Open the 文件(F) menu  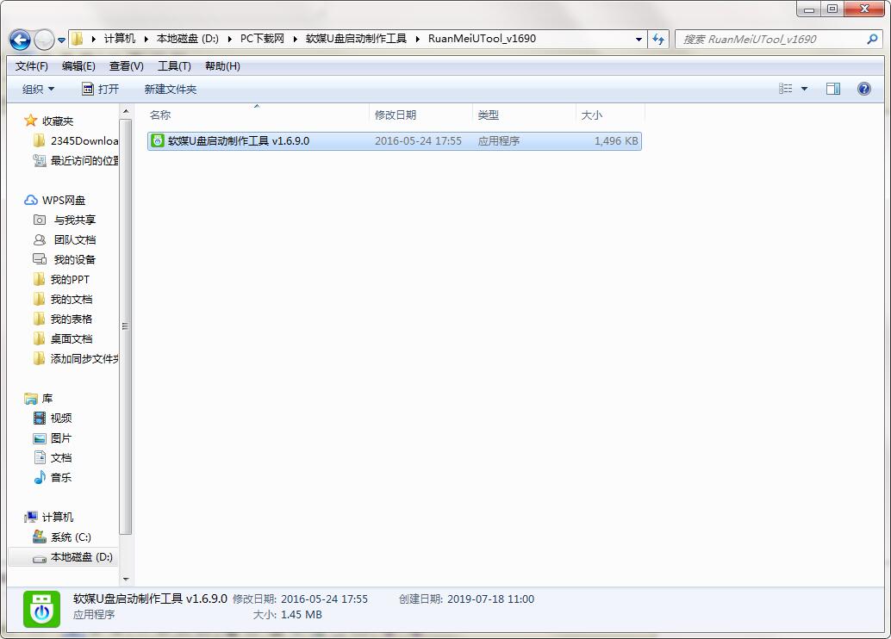pos(31,66)
